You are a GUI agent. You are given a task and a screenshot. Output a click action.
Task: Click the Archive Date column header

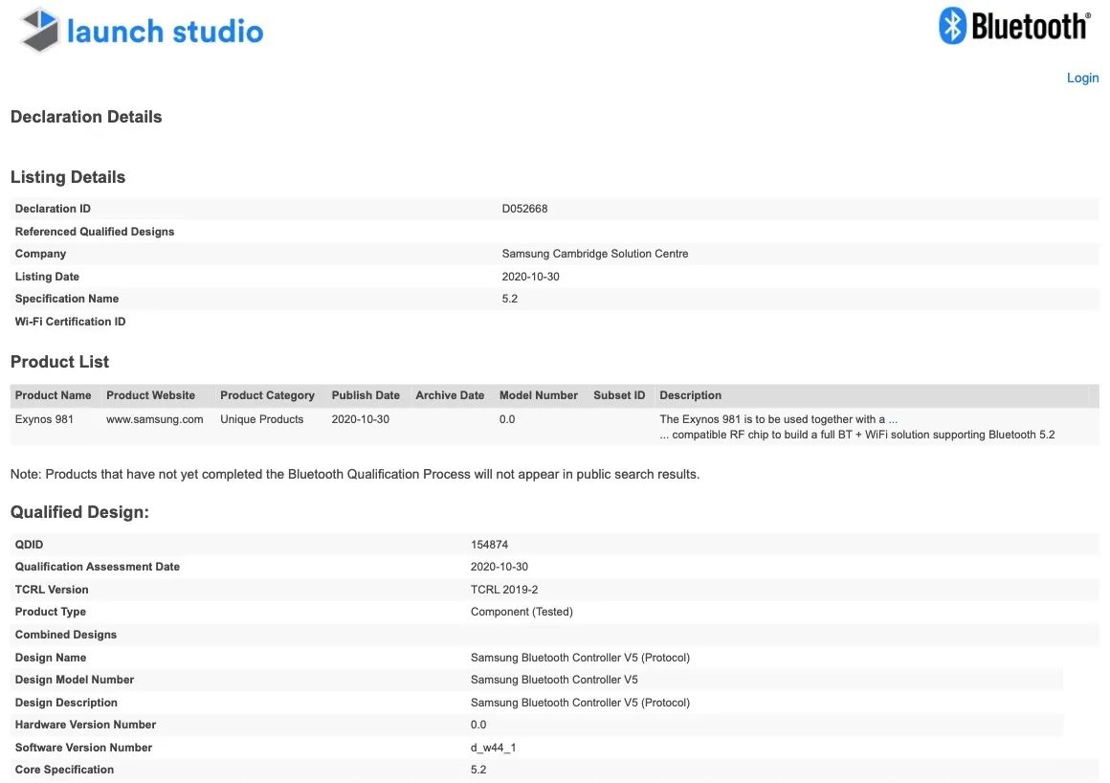pyautogui.click(x=450, y=395)
